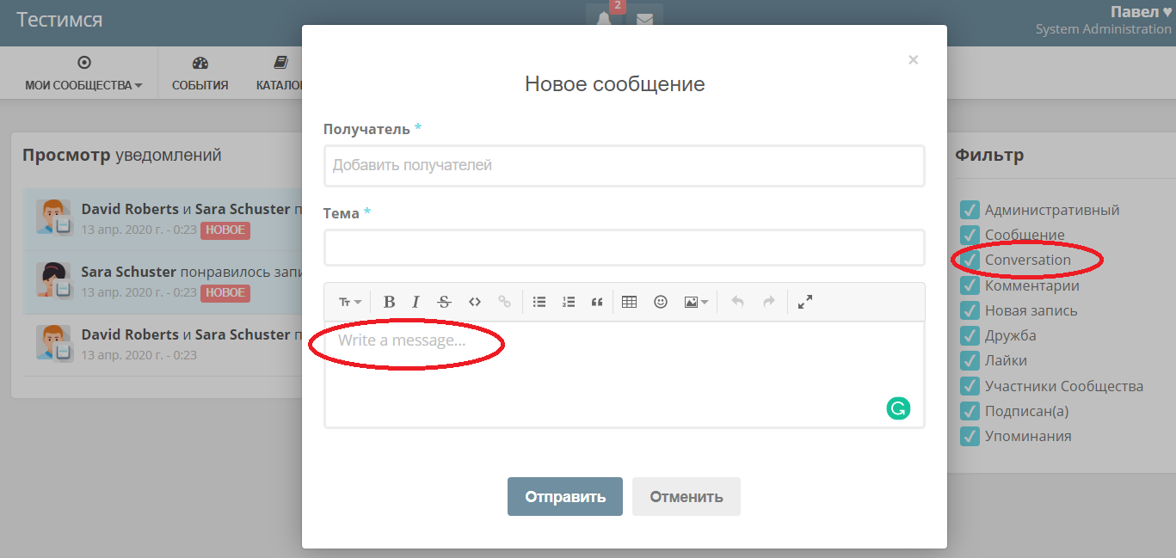Image resolution: width=1176 pixels, height=558 pixels.
Task: Click the Добавить получателей recipient field
Action: [625, 166]
